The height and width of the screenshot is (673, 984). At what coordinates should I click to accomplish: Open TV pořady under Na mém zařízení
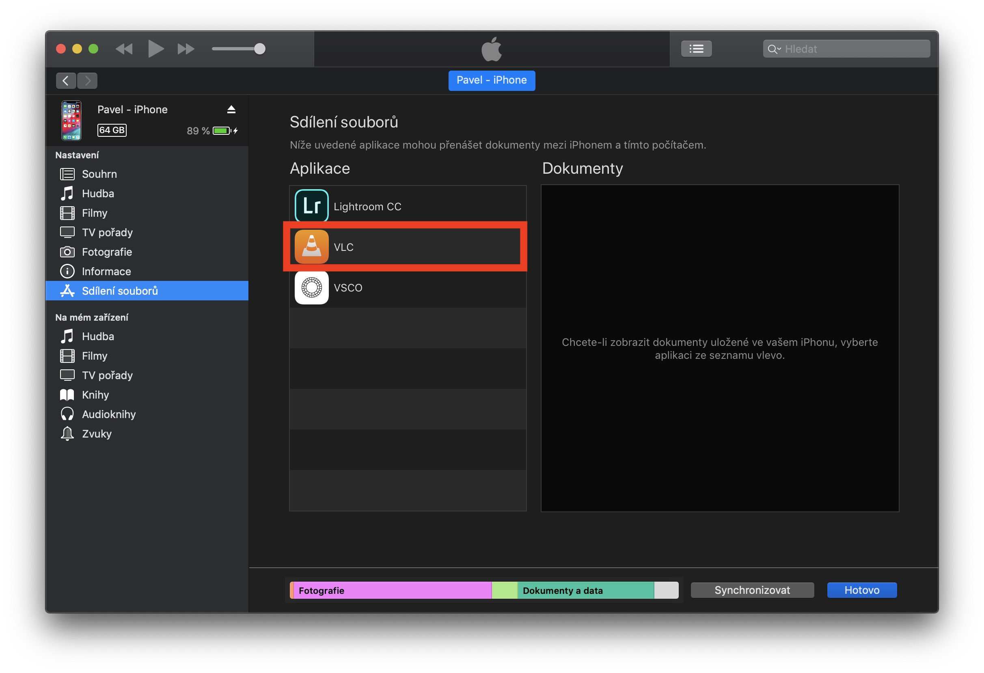click(147, 375)
